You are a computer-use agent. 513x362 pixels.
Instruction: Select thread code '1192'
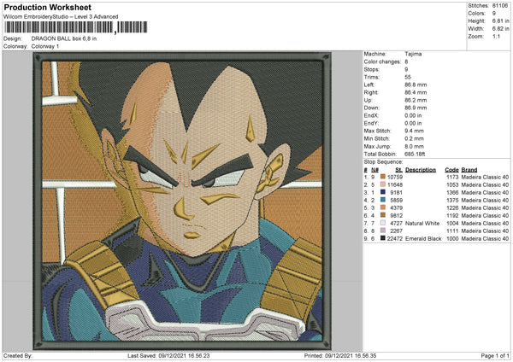pyautogui.click(x=452, y=216)
